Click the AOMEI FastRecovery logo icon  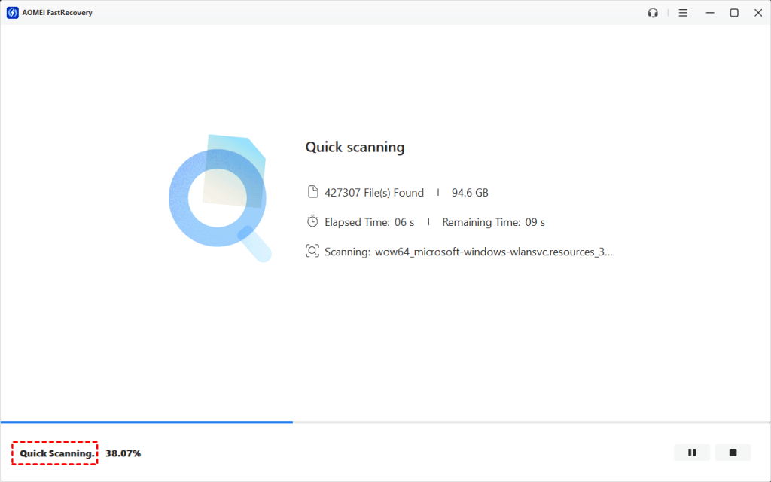(12, 13)
